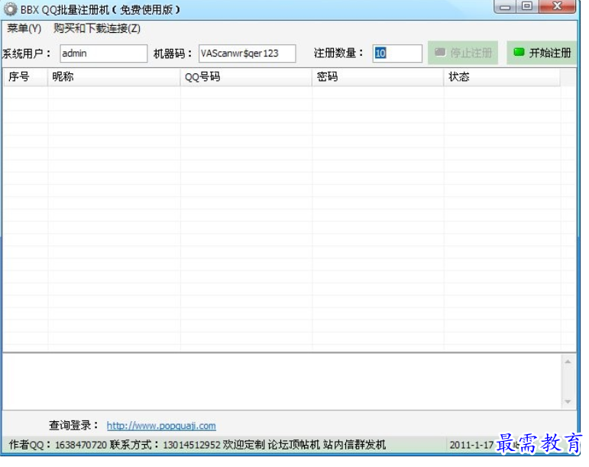Screen dimensions: 589x467
Task: Click the 作者QQ：1638470720 status text
Action: coord(58,445)
